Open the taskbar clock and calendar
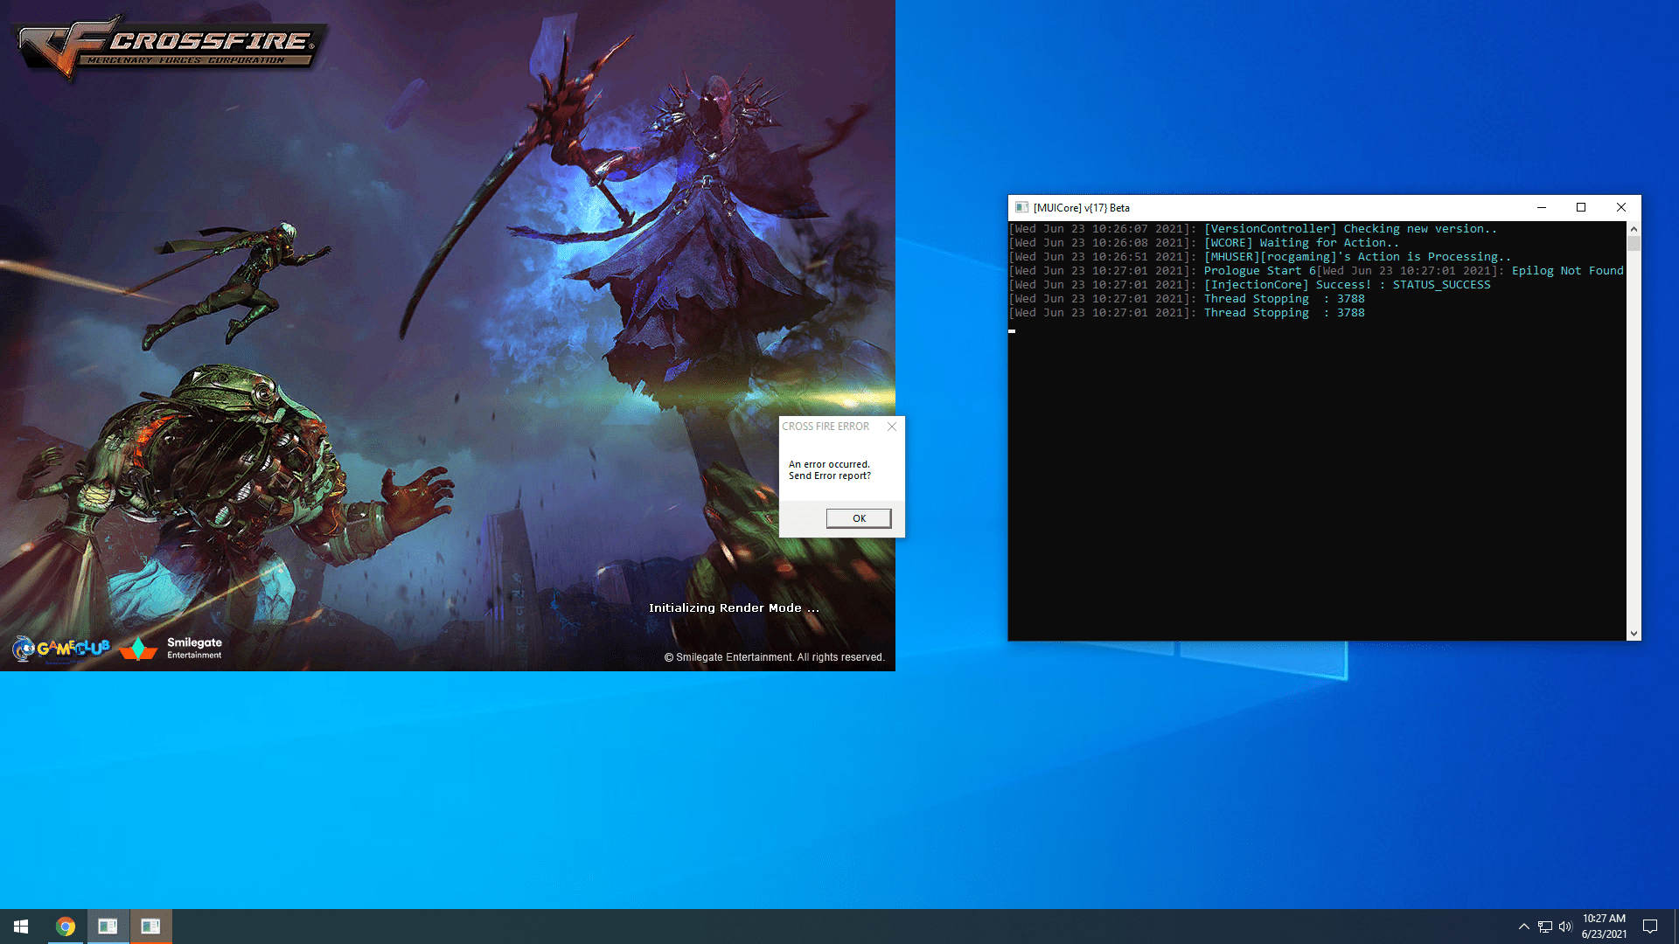The height and width of the screenshot is (944, 1679). [1604, 927]
